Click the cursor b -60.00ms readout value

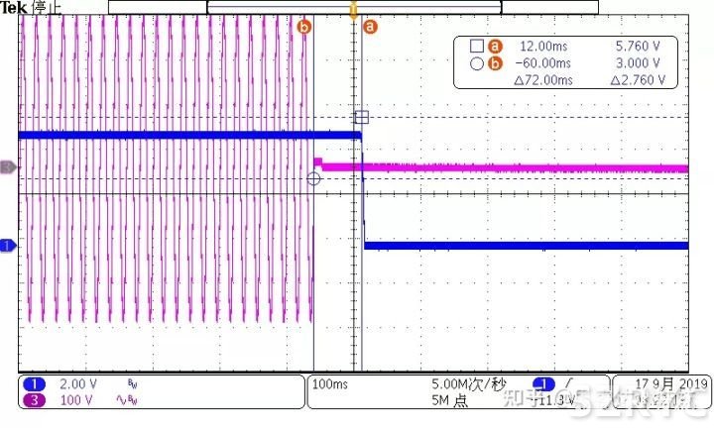coord(544,62)
